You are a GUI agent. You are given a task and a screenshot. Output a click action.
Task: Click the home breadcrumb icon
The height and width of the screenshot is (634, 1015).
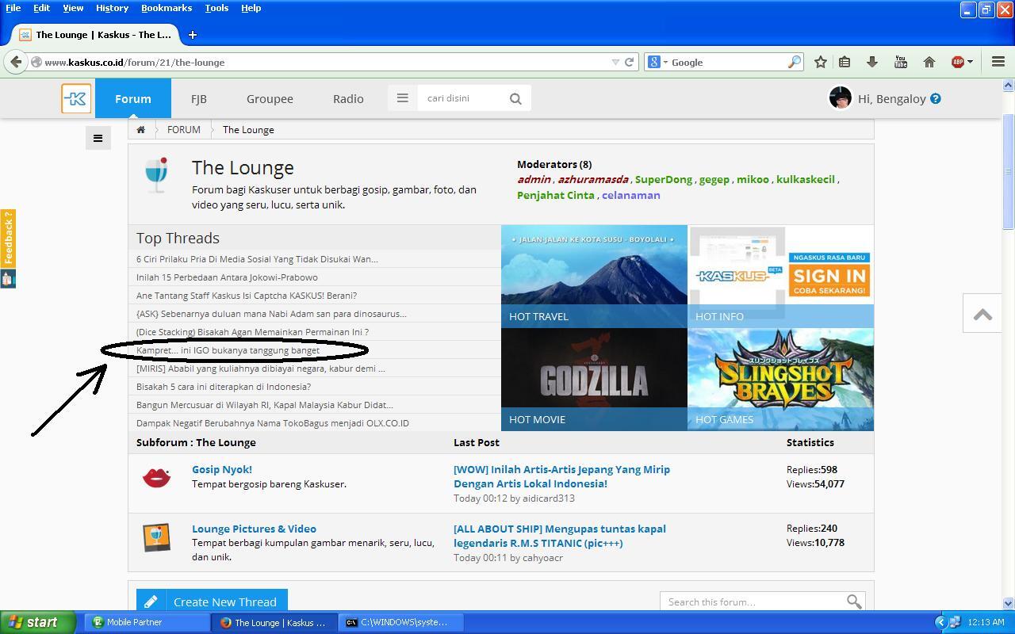(140, 130)
